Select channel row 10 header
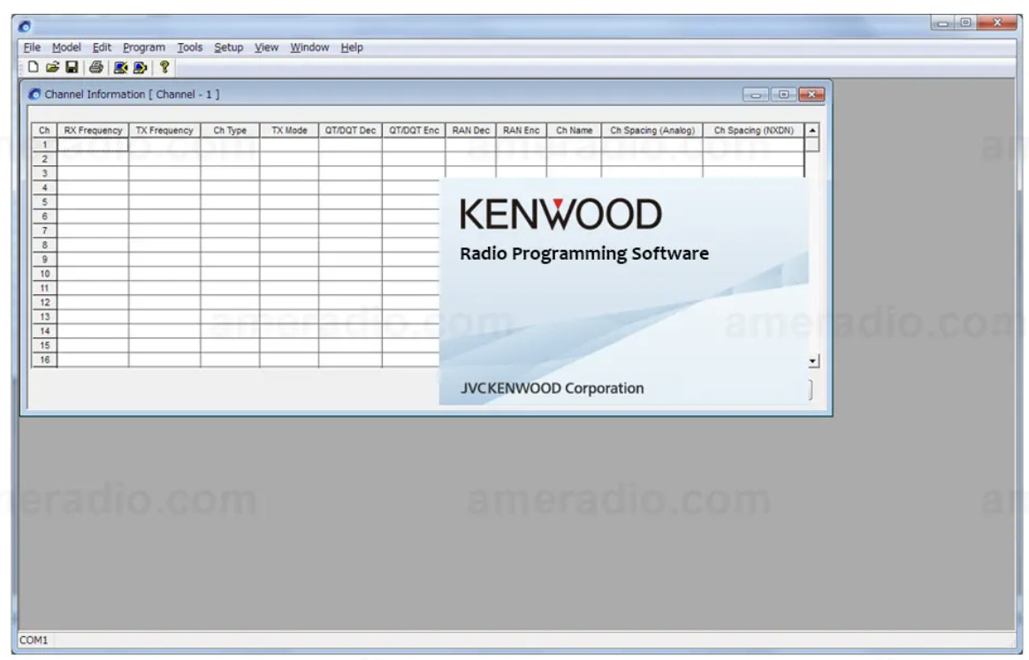Screen dimensions: 1029x660 coord(44,274)
